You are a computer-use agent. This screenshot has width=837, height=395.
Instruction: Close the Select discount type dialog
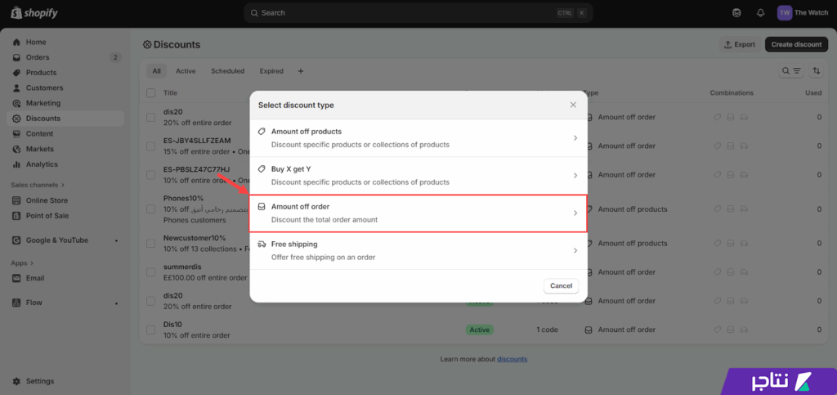(573, 105)
